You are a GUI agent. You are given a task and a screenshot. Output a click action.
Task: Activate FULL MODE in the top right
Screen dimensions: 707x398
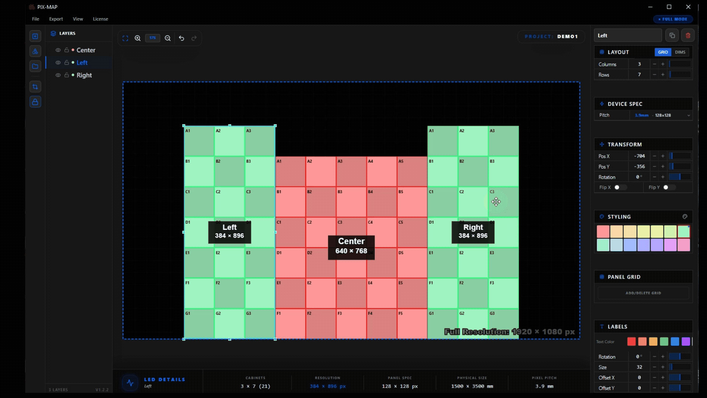click(672, 19)
